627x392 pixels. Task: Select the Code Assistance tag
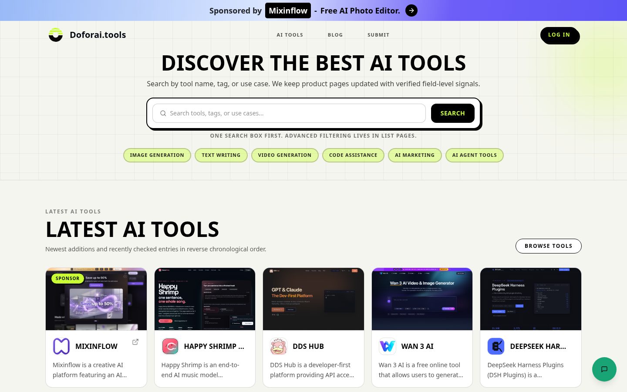(x=353, y=155)
